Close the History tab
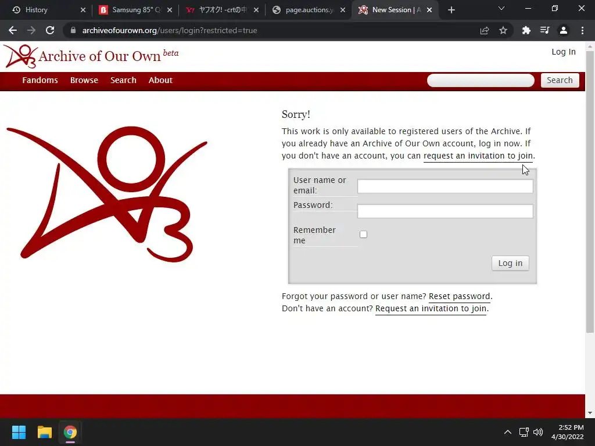 pos(83,10)
